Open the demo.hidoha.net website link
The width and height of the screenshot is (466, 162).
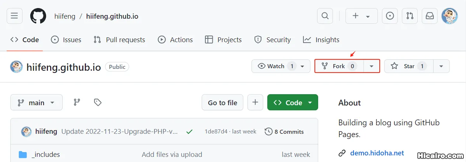tap(377, 153)
